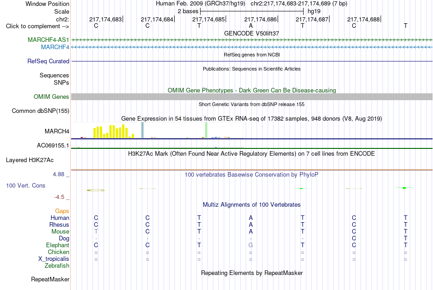433x290 pixels.
Task: Select the Elephant alignment row label
Action: (x=58, y=245)
